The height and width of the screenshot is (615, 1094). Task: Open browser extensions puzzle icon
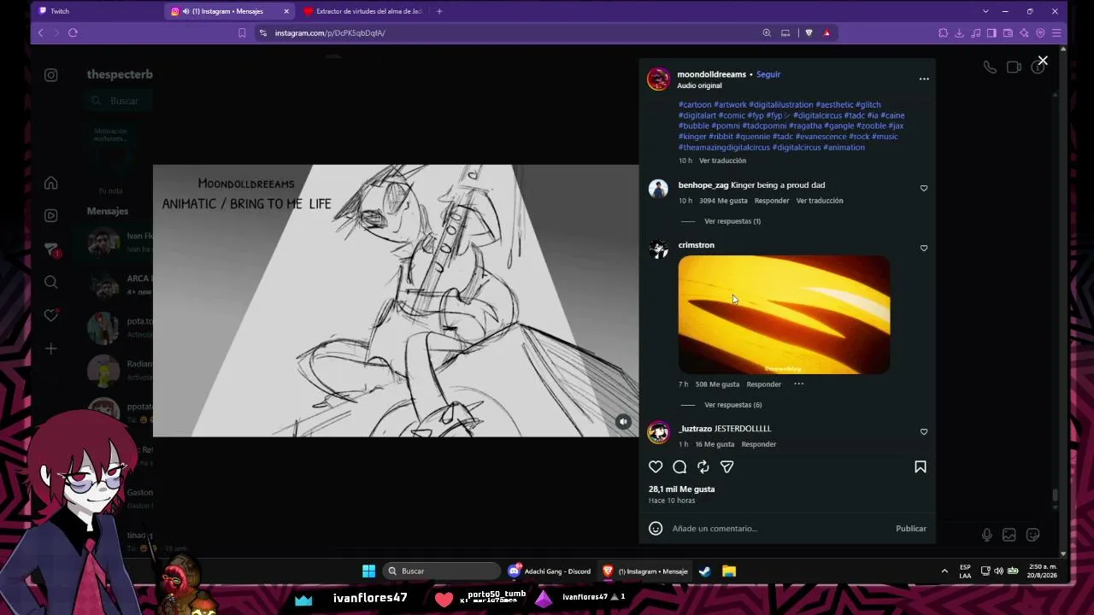[x=943, y=33]
